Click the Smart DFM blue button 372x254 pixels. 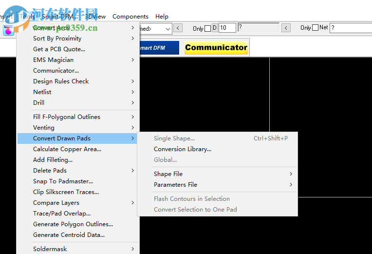159,48
